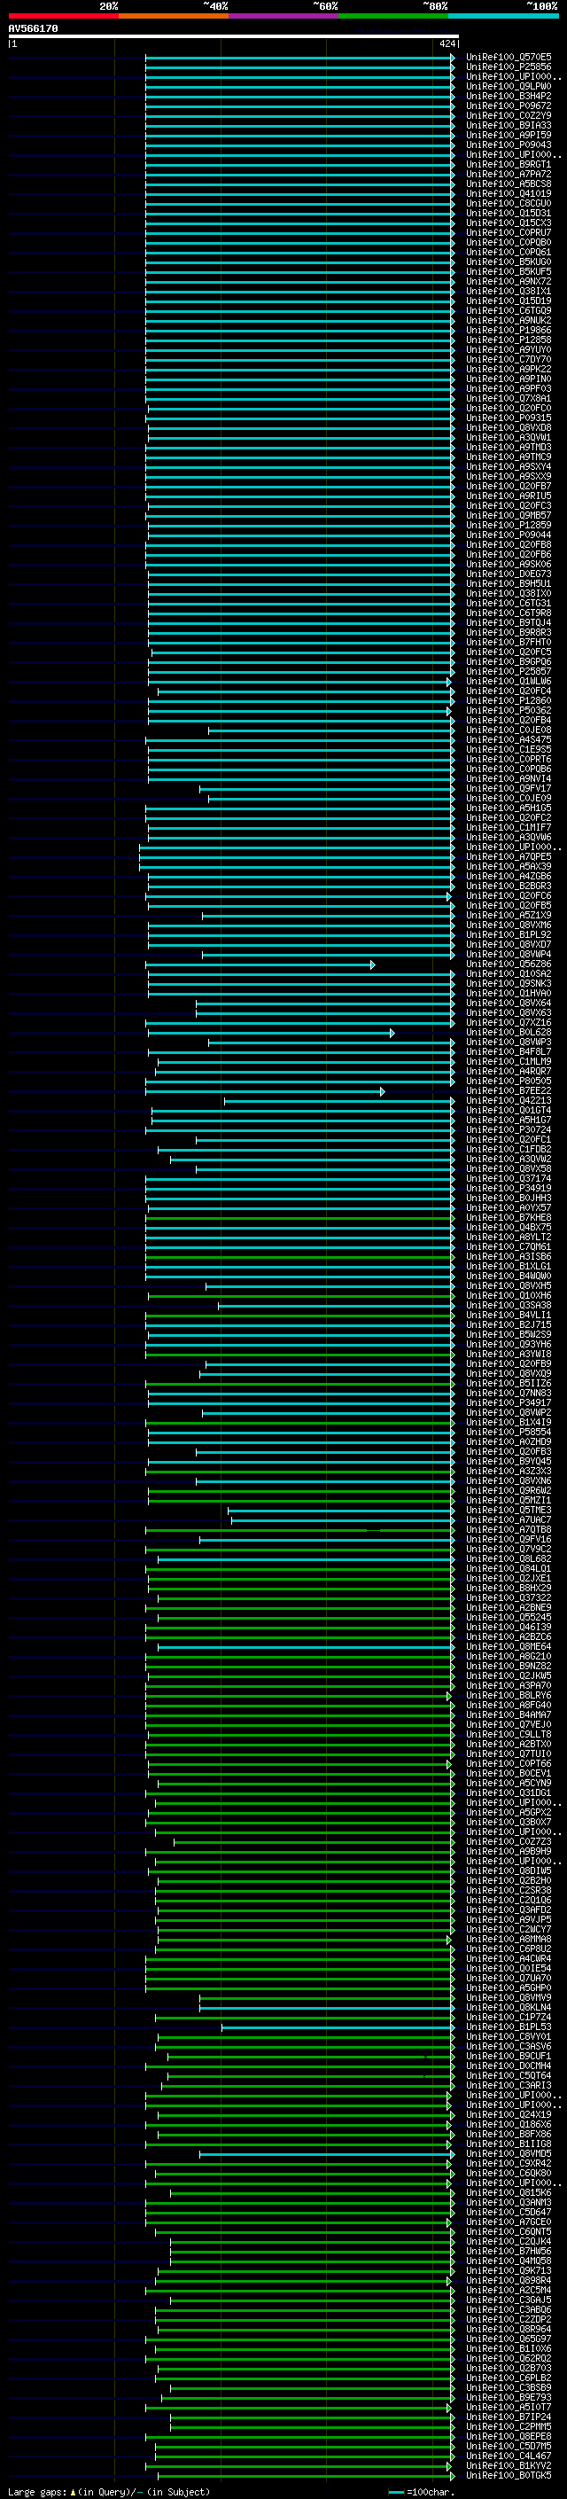Open hit UniRef100_P09672
Image resolution: width=567 pixels, height=2499 pixels.
click(509, 105)
